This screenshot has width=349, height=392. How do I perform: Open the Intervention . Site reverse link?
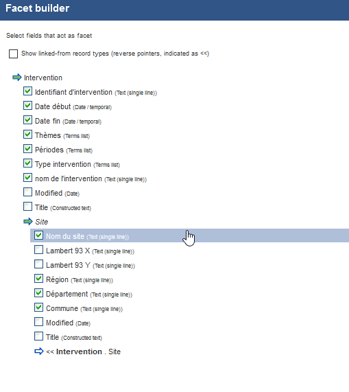[x=84, y=351]
